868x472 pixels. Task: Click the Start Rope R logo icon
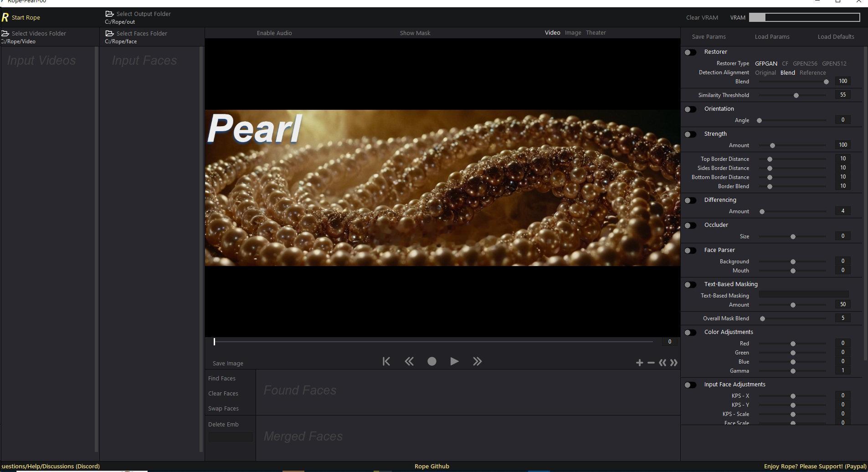click(x=5, y=18)
